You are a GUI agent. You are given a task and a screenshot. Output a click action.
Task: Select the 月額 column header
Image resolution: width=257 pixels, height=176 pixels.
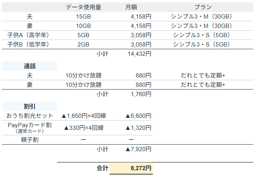pos(131,7)
